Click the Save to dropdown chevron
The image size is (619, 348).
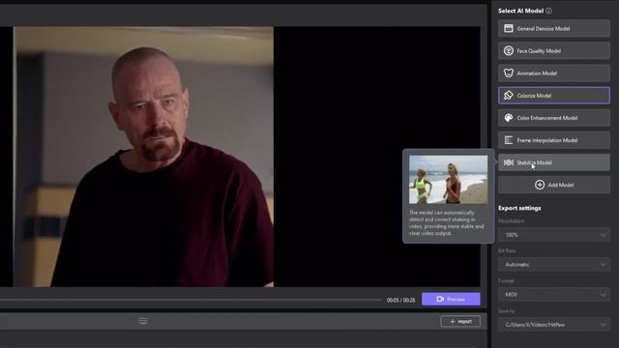[x=603, y=325]
